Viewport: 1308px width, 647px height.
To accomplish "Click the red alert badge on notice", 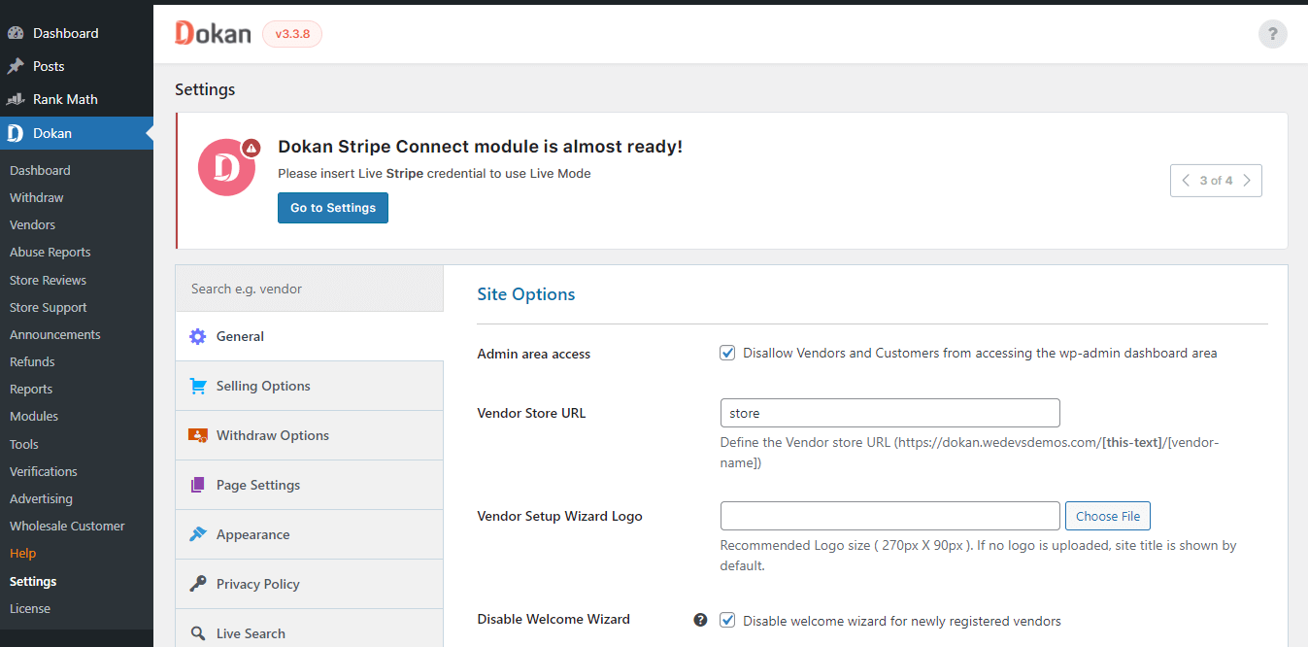I will [x=252, y=148].
